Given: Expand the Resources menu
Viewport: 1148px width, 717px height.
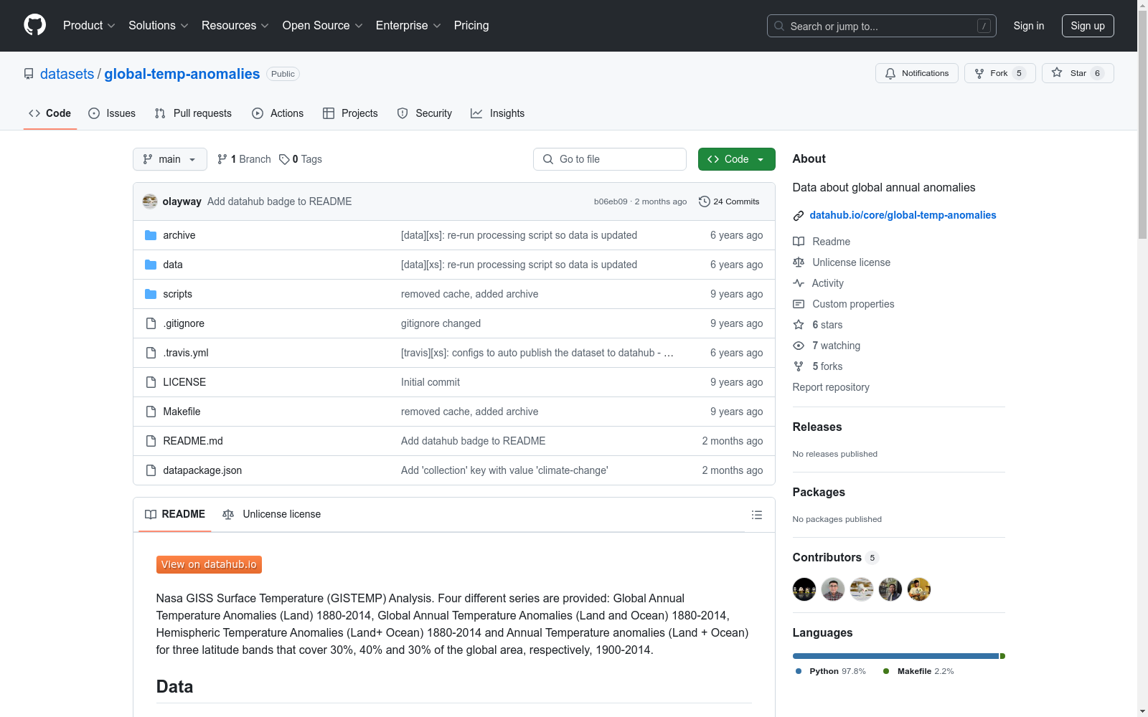Looking at the screenshot, I should click(235, 25).
